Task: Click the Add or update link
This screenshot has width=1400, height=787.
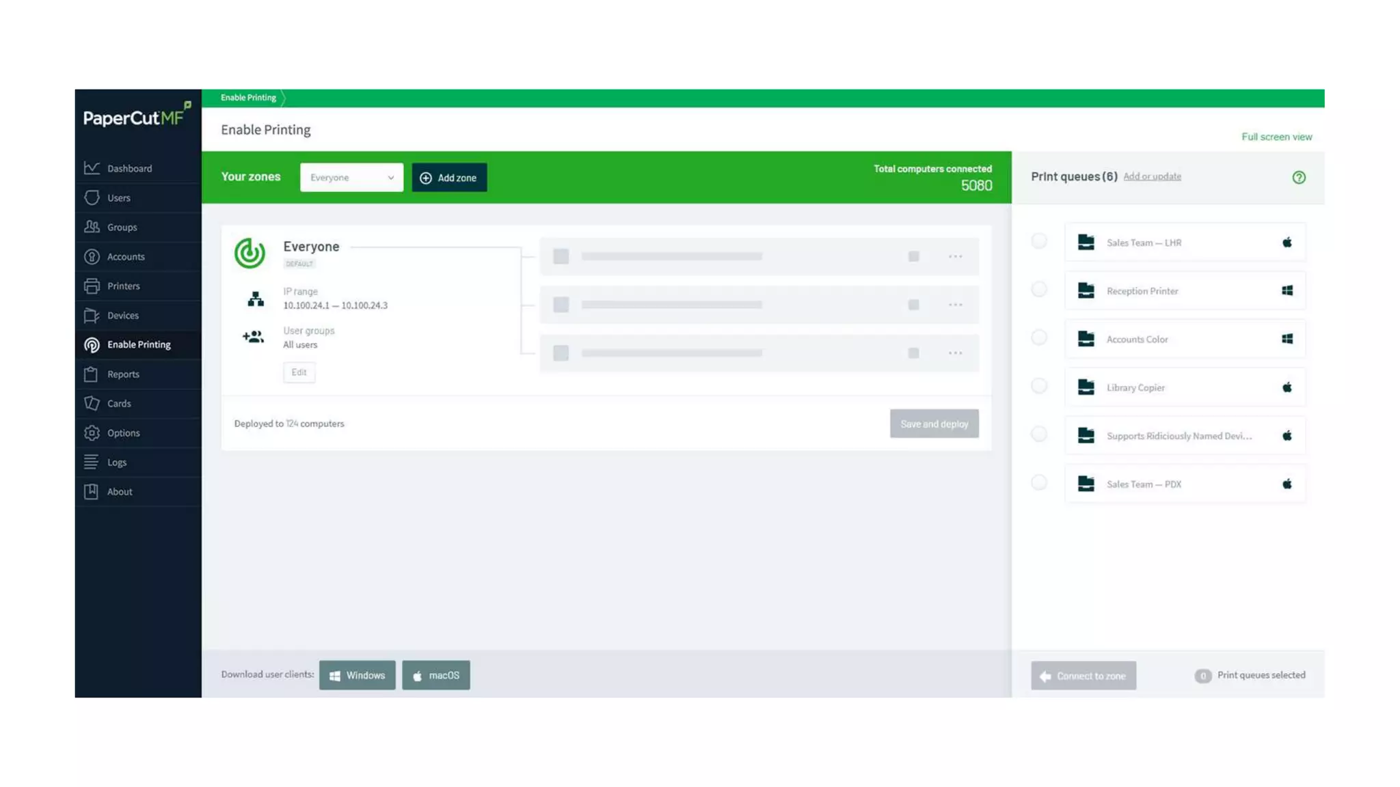Action: point(1152,176)
